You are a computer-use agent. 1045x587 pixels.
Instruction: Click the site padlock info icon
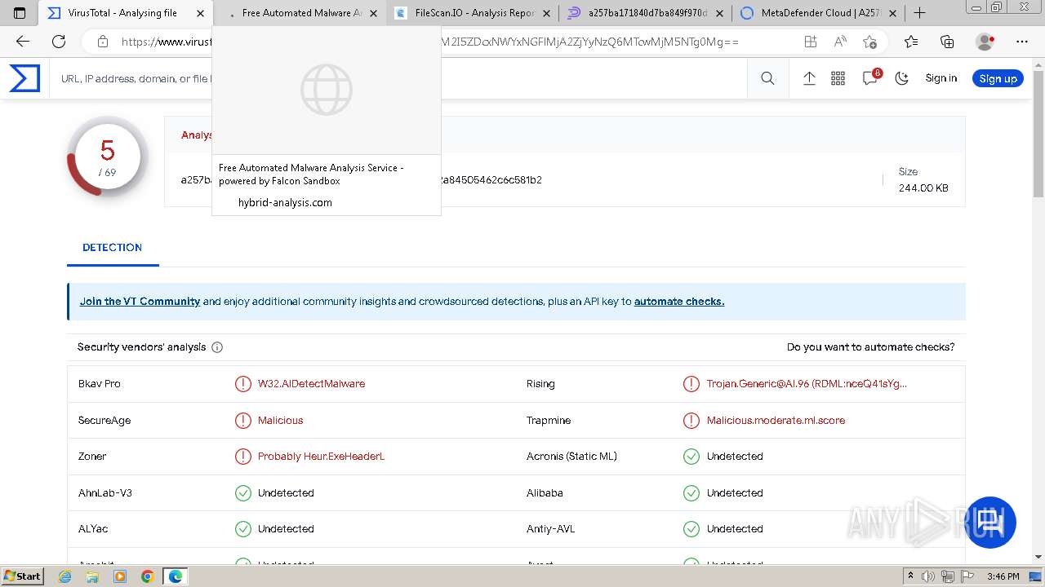102,42
